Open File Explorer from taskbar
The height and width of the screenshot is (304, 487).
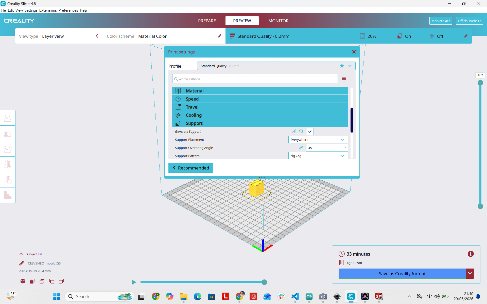[184, 296]
